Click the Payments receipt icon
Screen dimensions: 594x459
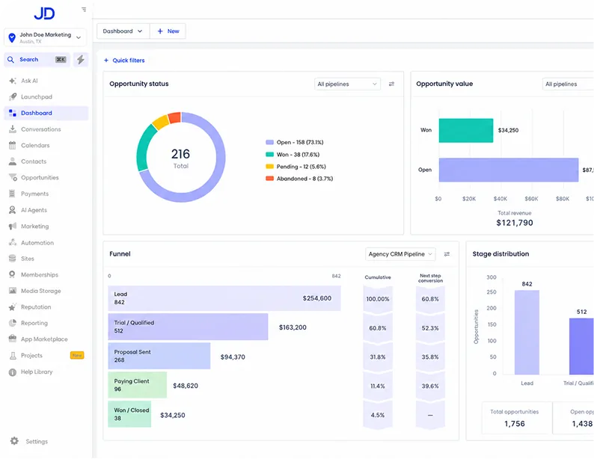tap(13, 194)
